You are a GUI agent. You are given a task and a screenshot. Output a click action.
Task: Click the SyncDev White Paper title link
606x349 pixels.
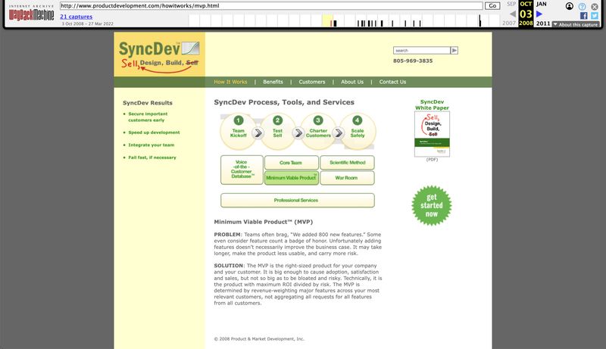[432, 104]
